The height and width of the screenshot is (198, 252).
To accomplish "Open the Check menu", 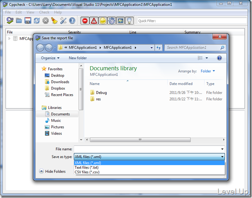I will (44, 12).
